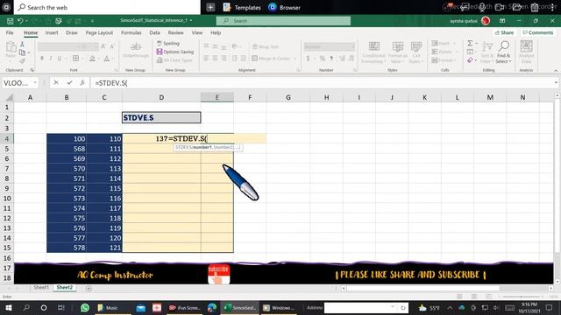561x315 pixels.
Task: Toggle Wrap Text
Action: click(x=265, y=46)
